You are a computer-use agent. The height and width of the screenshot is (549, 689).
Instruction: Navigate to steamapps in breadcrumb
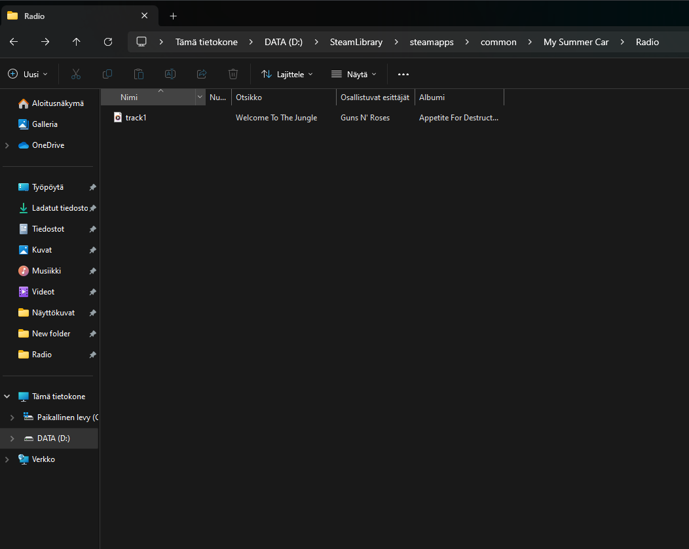(x=432, y=42)
